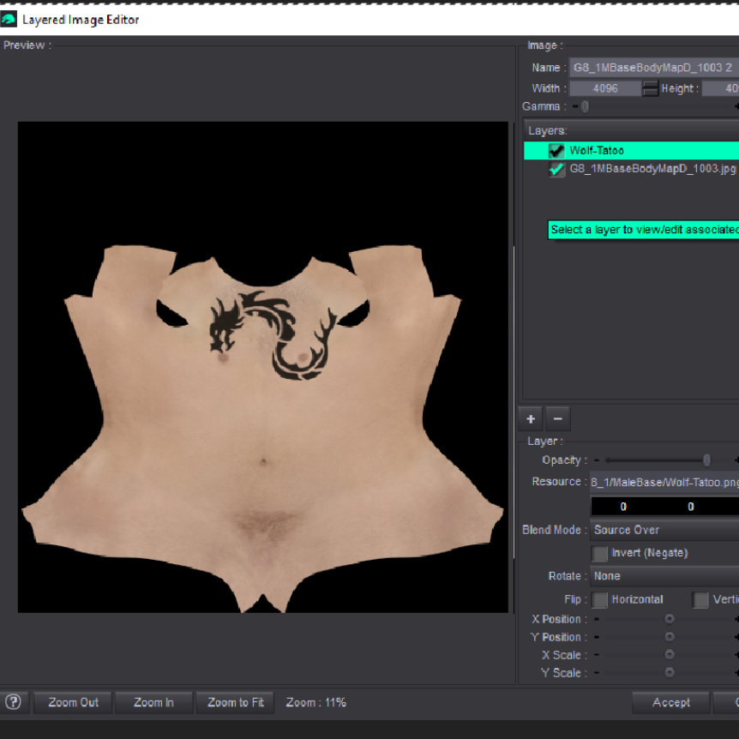Image resolution: width=739 pixels, height=739 pixels.
Task: Click the Layered Image Editor title icon
Action: 9,19
